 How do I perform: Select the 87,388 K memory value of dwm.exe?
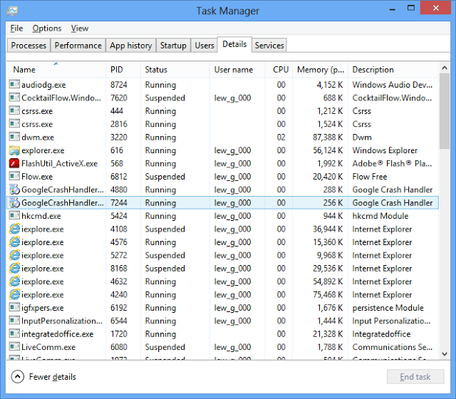[328, 137]
